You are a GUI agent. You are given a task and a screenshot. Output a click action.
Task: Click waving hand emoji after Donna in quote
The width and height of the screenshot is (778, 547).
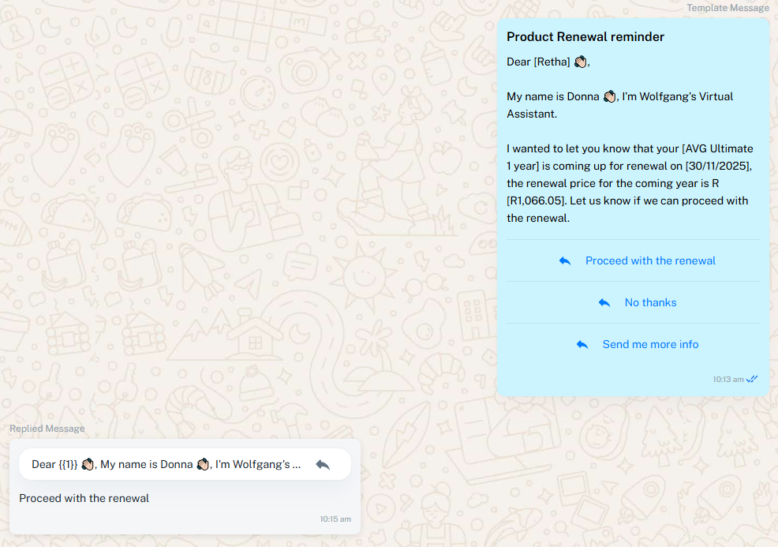tap(203, 465)
